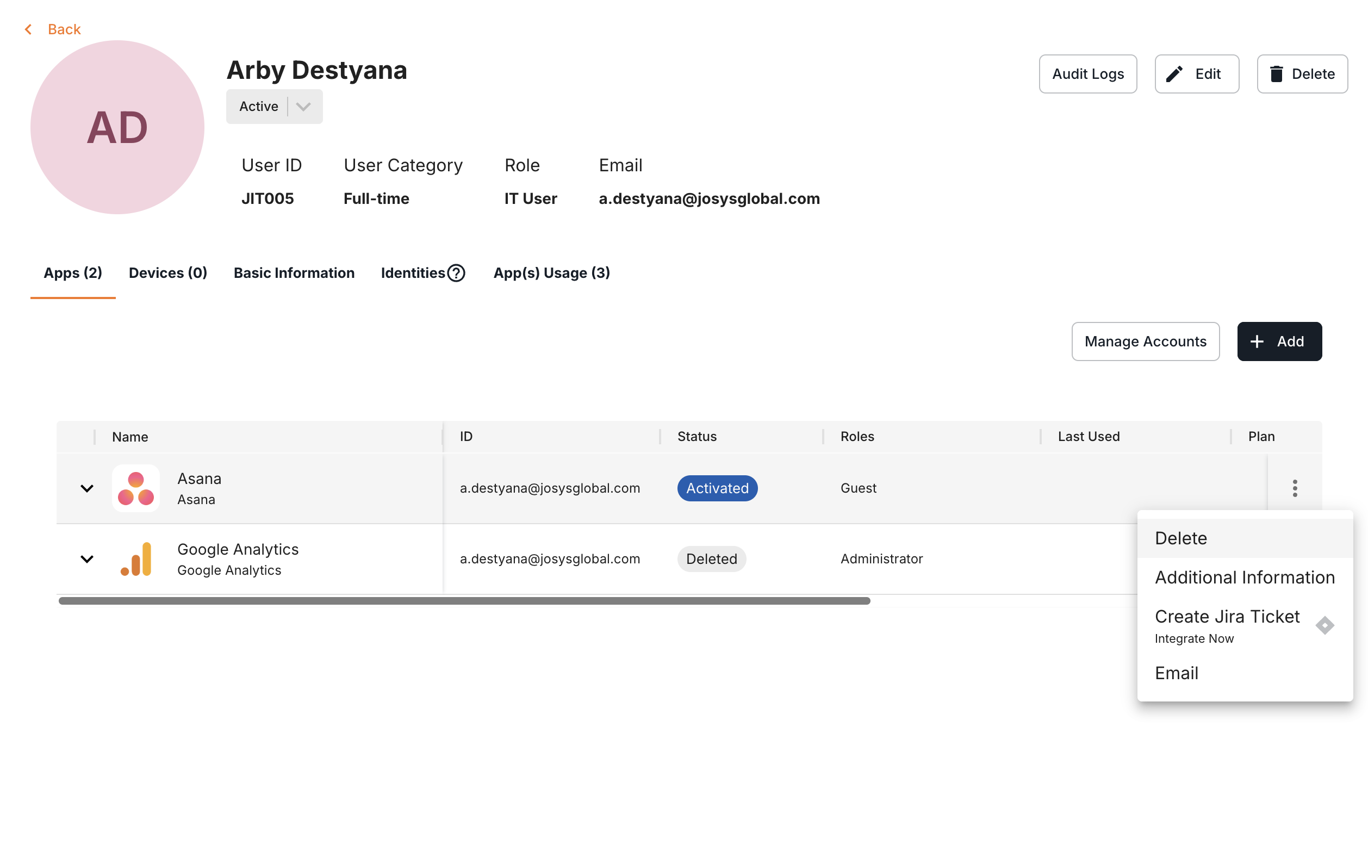The height and width of the screenshot is (857, 1368).
Task: Go back via the Back link
Action: pos(64,29)
